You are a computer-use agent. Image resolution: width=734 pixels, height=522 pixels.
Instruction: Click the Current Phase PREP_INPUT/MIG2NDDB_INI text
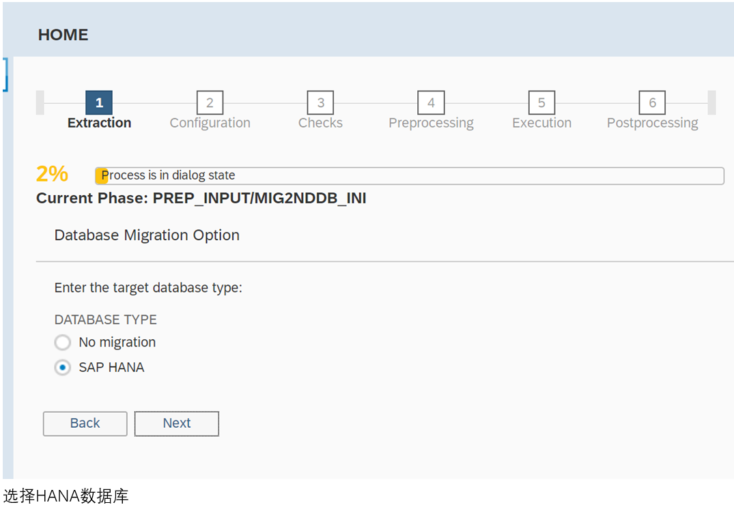[201, 199]
